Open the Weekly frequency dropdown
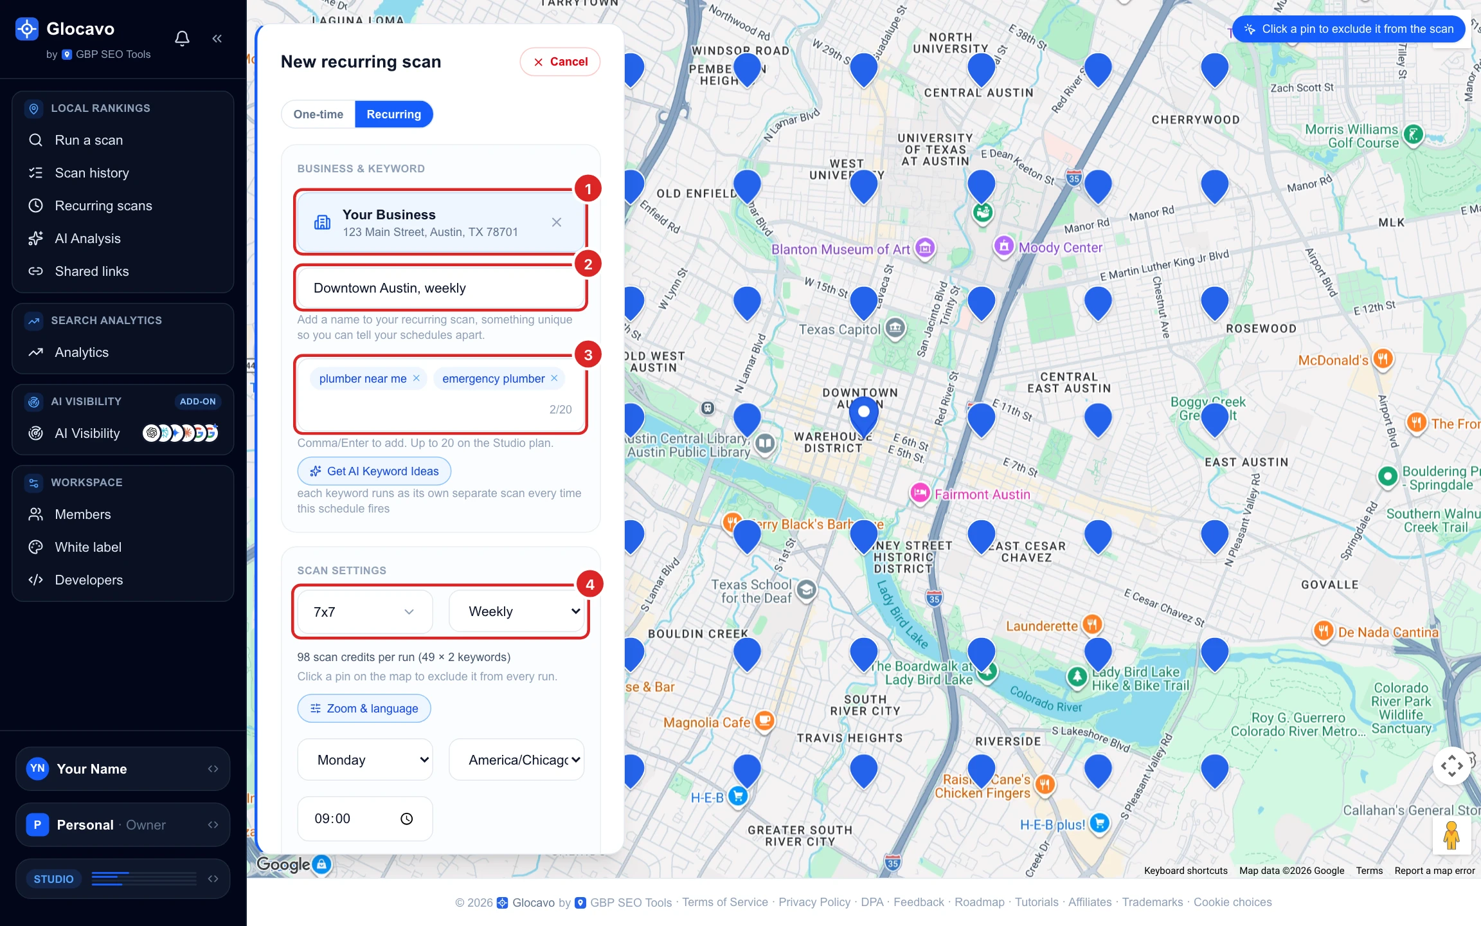 coord(516,612)
